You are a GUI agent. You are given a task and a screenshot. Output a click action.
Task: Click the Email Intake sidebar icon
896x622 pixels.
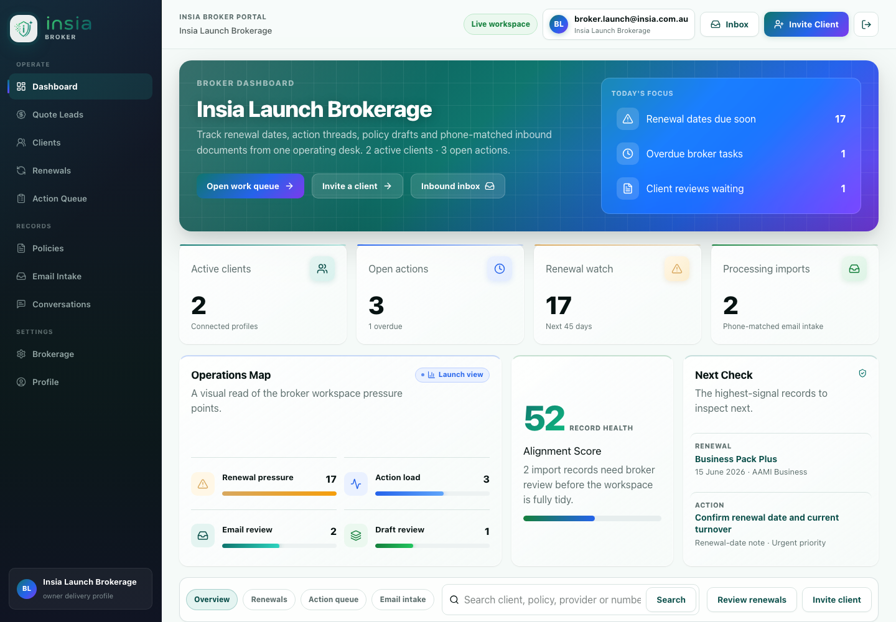pos(21,276)
